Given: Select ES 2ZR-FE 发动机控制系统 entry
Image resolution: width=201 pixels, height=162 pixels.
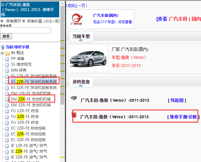Looking at the screenshot, I should pos(34,82).
